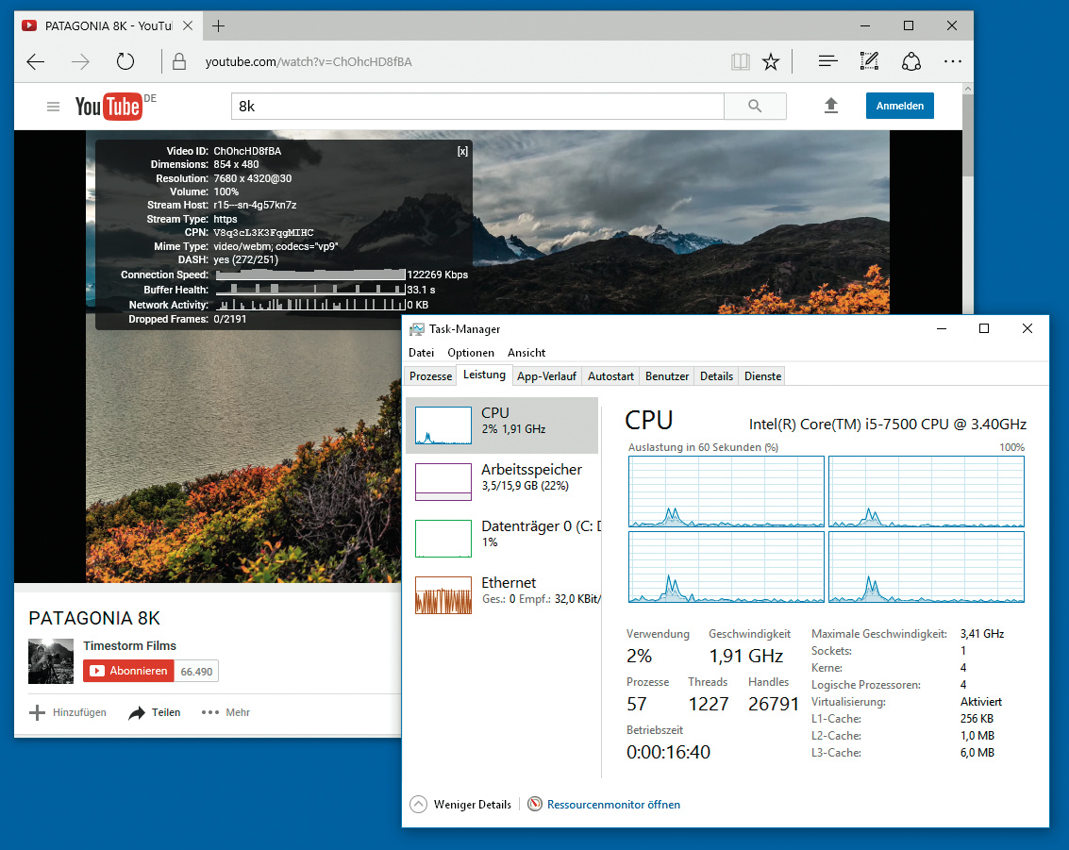
Task: Click the YouTube search input field
Action: click(x=476, y=107)
